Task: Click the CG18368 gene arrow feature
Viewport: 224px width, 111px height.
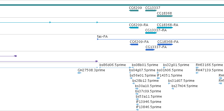Action: [x=165, y=16]
